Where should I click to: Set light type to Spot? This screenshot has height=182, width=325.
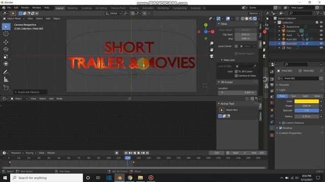(x=305, y=96)
